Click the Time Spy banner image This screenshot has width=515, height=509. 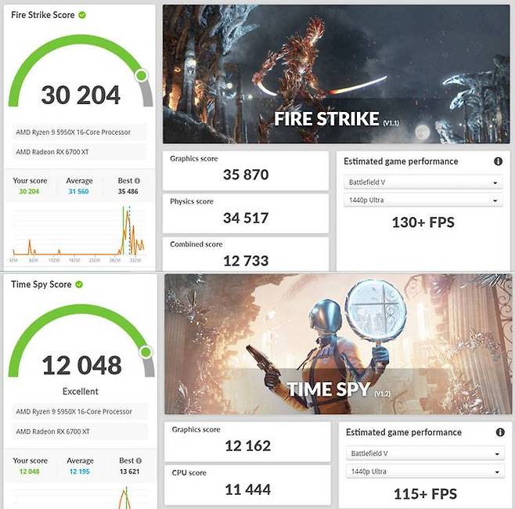point(338,344)
